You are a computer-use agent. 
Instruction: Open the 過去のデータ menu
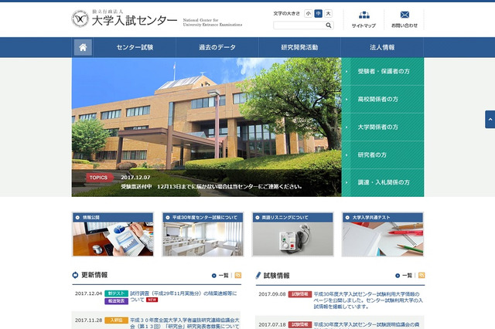(x=217, y=47)
